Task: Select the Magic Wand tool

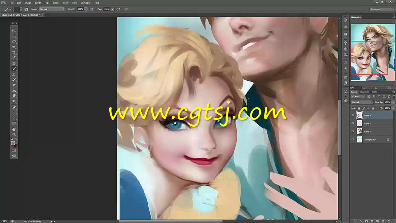Action: (x=14, y=47)
